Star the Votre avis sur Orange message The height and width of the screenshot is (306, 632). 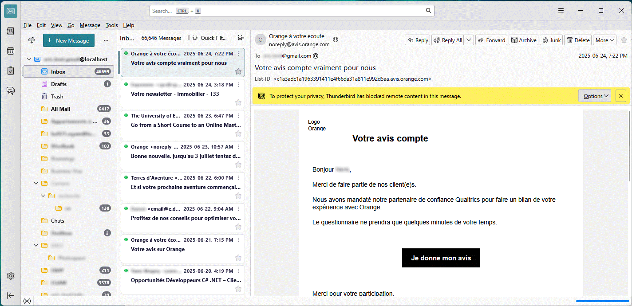point(238,258)
